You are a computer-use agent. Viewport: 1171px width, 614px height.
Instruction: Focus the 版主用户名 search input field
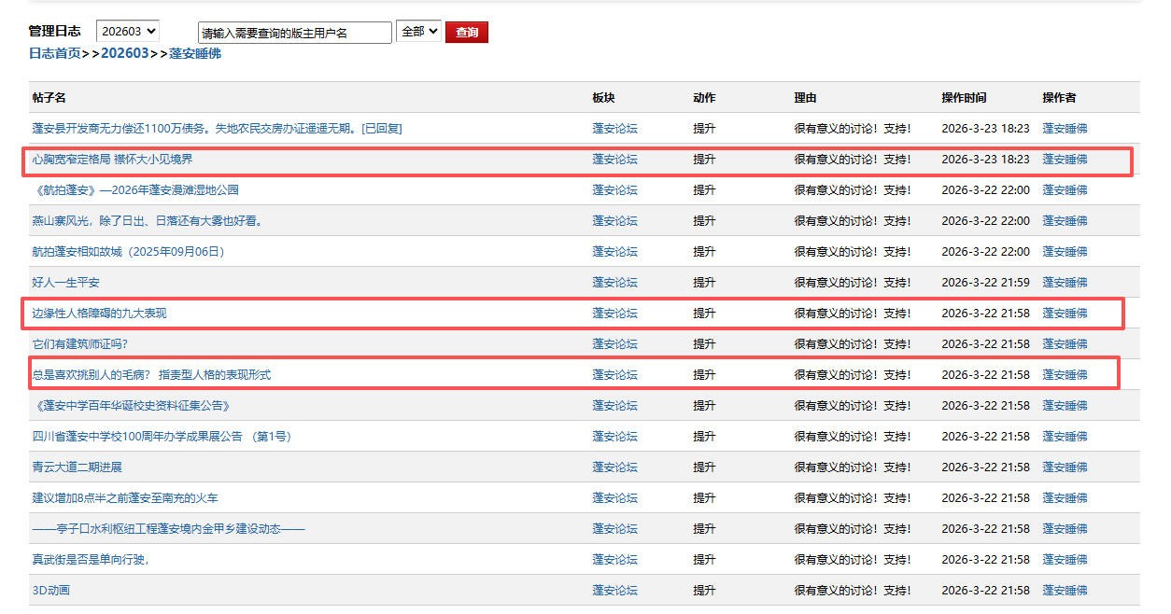click(295, 33)
